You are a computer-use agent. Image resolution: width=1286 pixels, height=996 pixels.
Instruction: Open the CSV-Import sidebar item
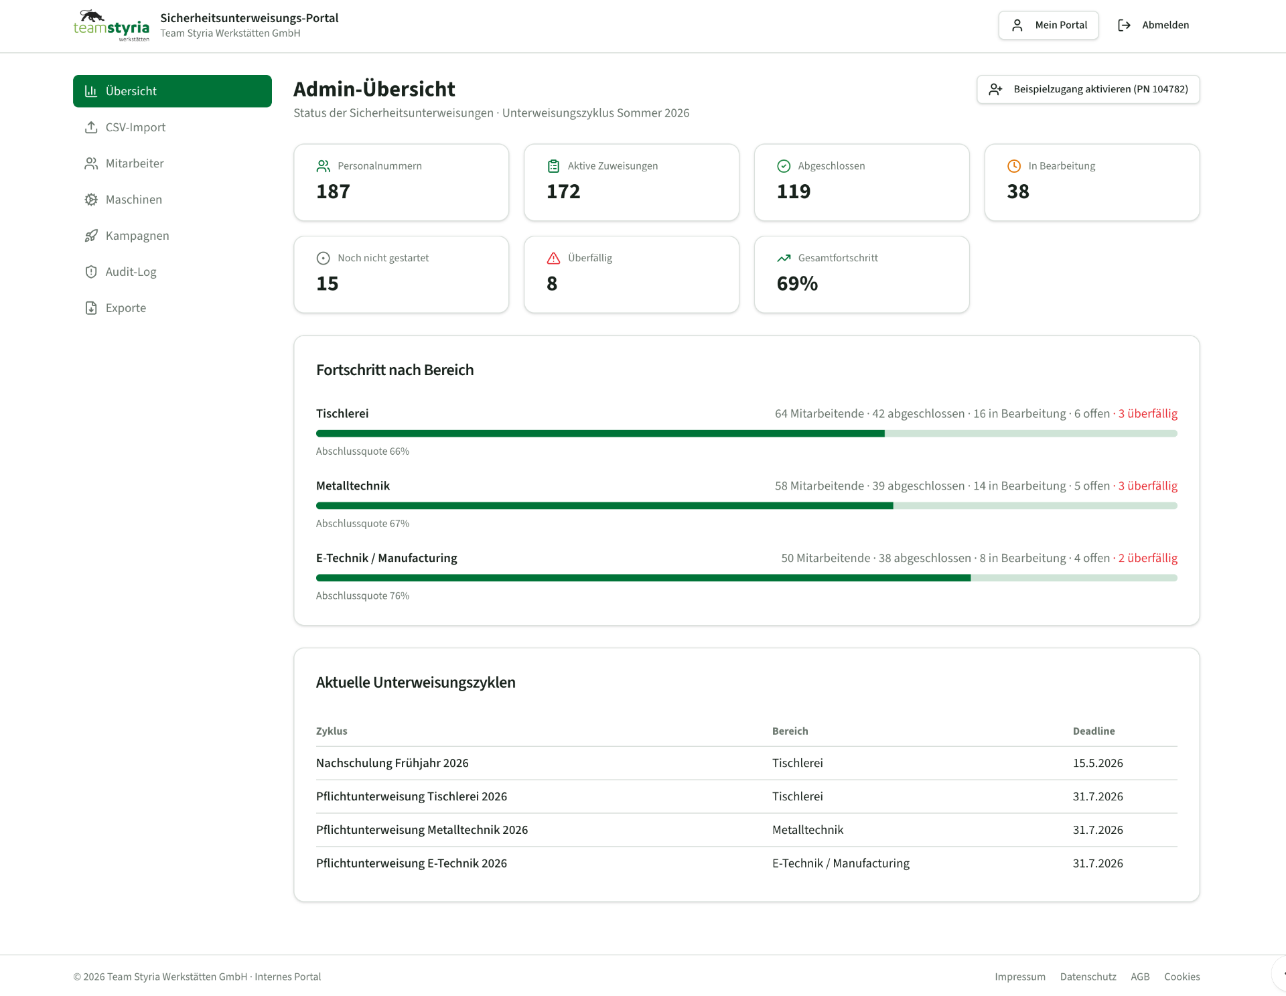pos(172,127)
